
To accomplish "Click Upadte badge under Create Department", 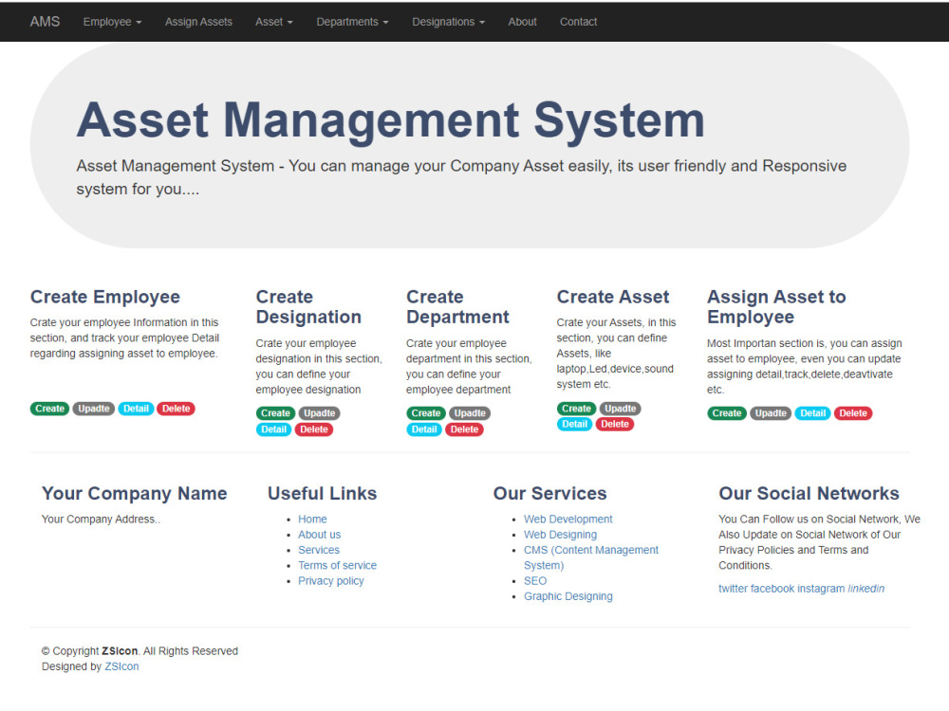I will [x=471, y=413].
